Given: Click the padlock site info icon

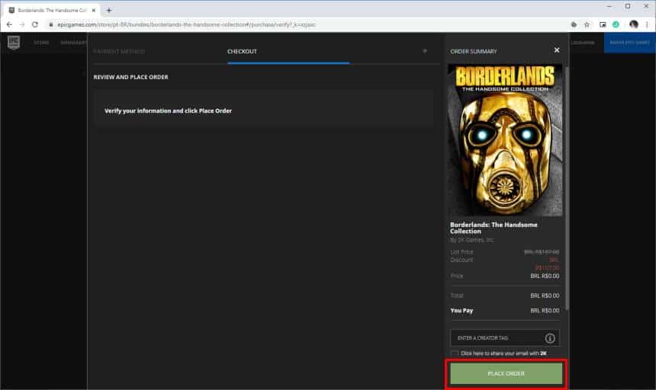Looking at the screenshot, I should click(x=50, y=24).
